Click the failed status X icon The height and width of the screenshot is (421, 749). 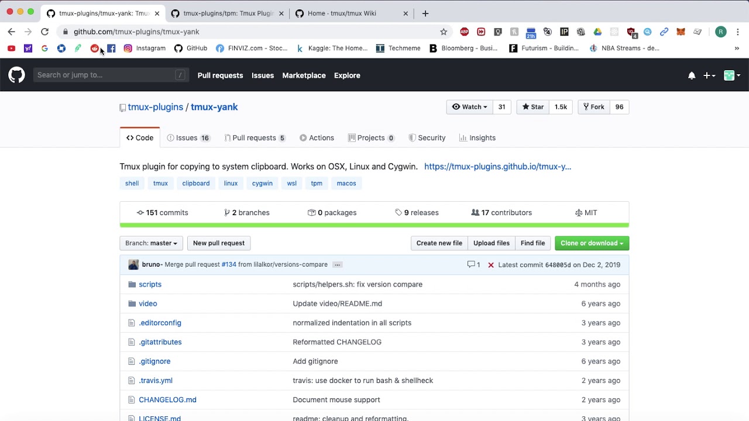(491, 265)
